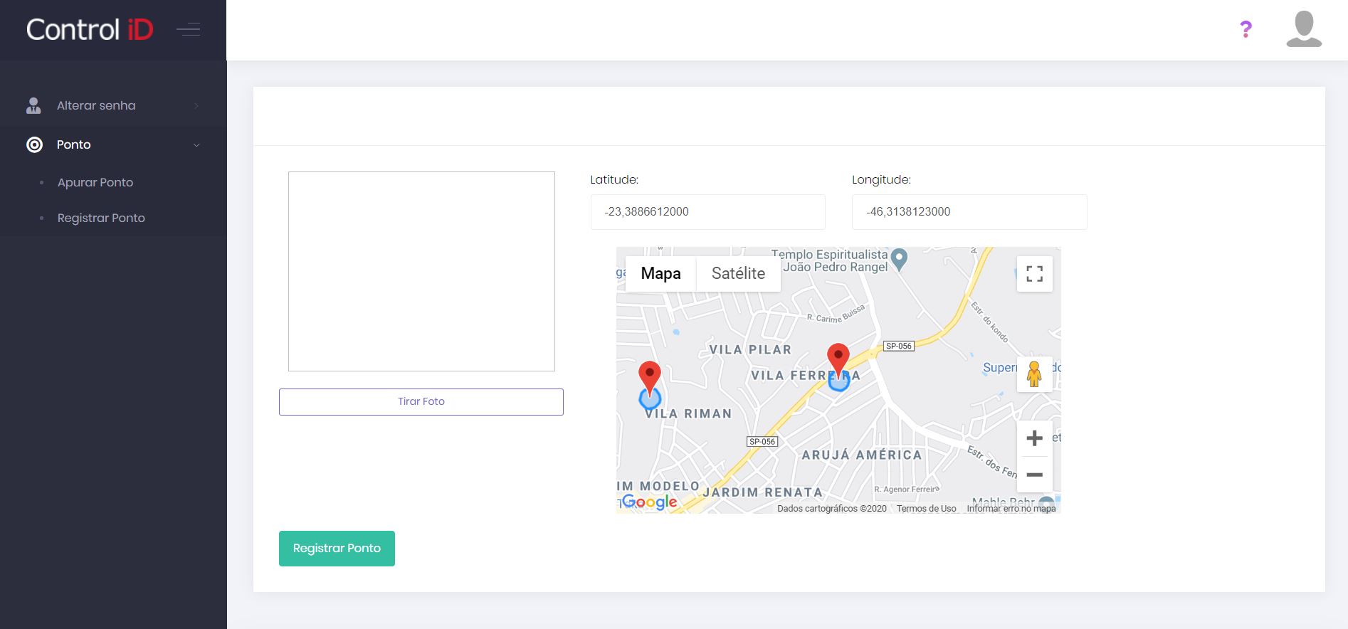Viewport: 1348px width, 629px height.
Task: Zoom out on the map
Action: 1035,475
